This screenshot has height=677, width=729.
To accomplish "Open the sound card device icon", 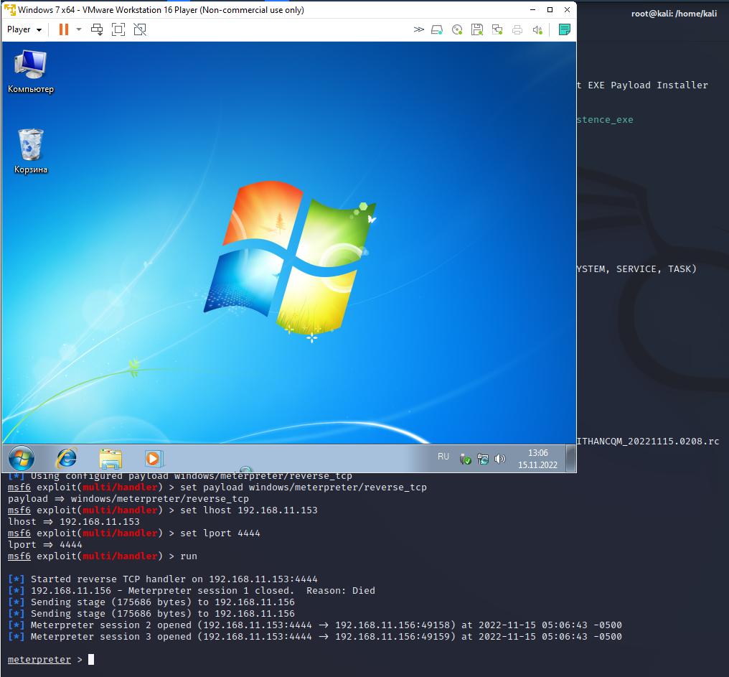I will [x=537, y=29].
